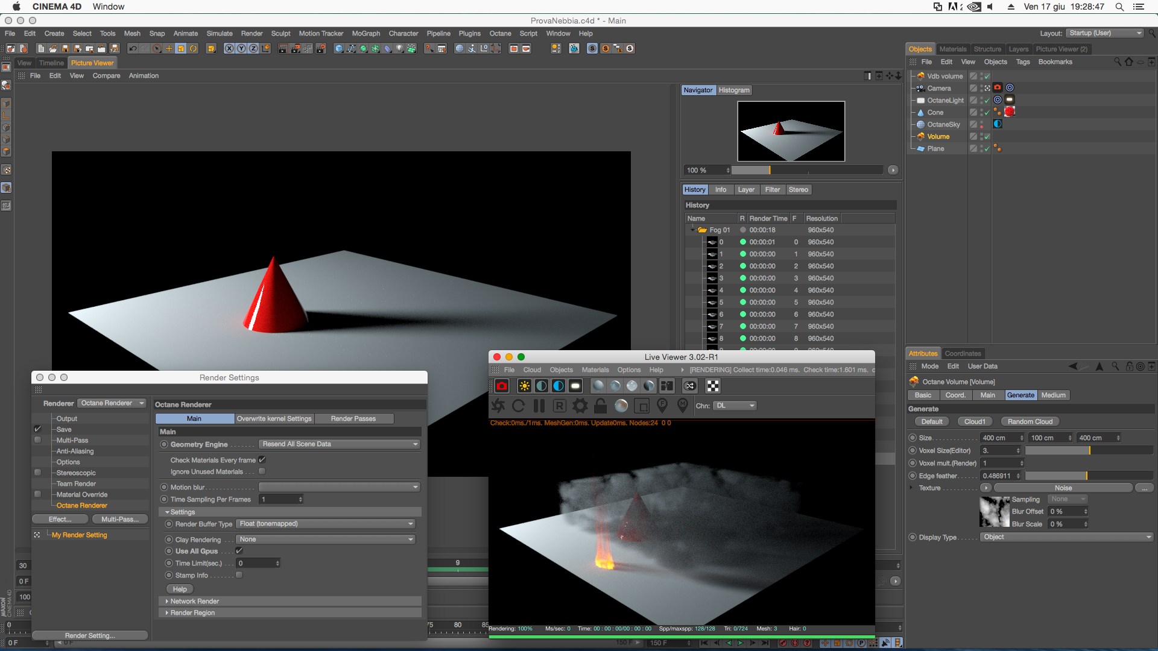Screen dimensions: 1158x651
Task: Open the Geometry Engine dropdown
Action: tap(340, 444)
